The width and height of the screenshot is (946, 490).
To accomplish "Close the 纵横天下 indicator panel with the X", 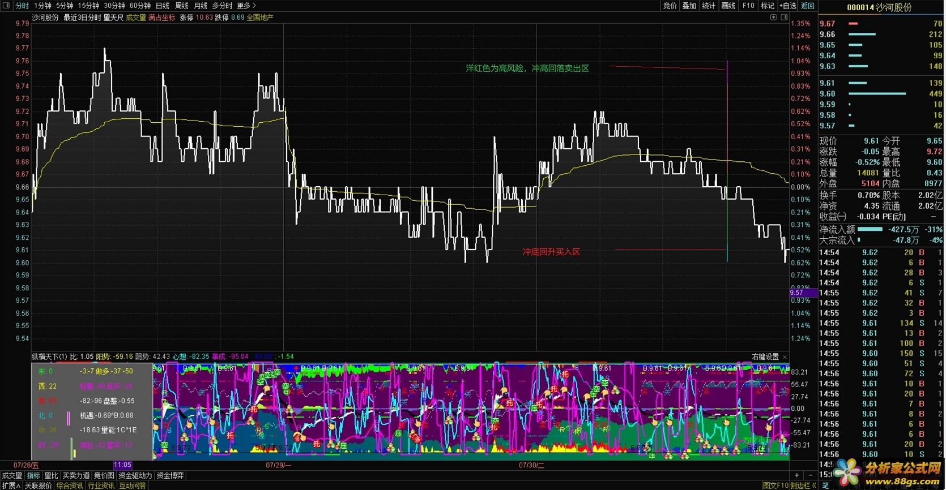I will pos(785,357).
